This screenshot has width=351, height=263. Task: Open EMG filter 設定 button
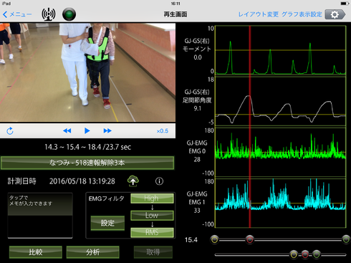pyautogui.click(x=107, y=223)
